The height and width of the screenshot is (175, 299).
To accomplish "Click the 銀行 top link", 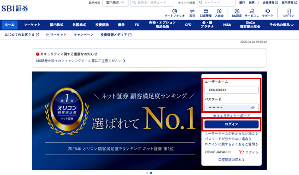I will click(242, 3).
